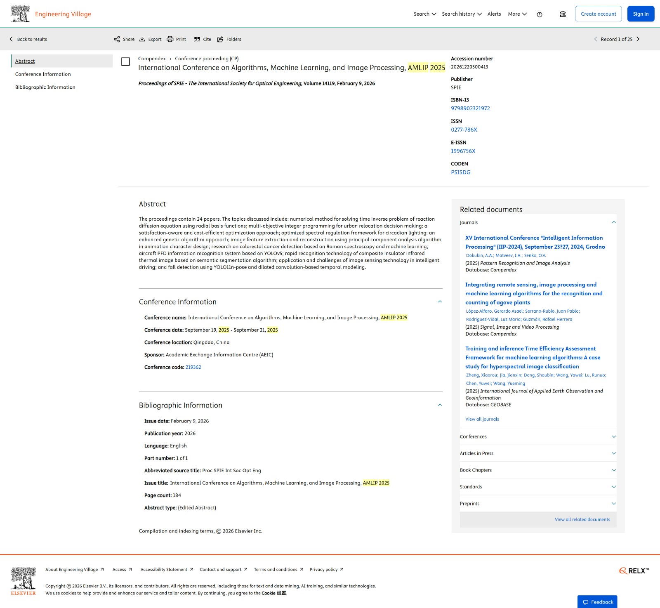Open the Feedback widget
660x608 pixels.
click(597, 602)
